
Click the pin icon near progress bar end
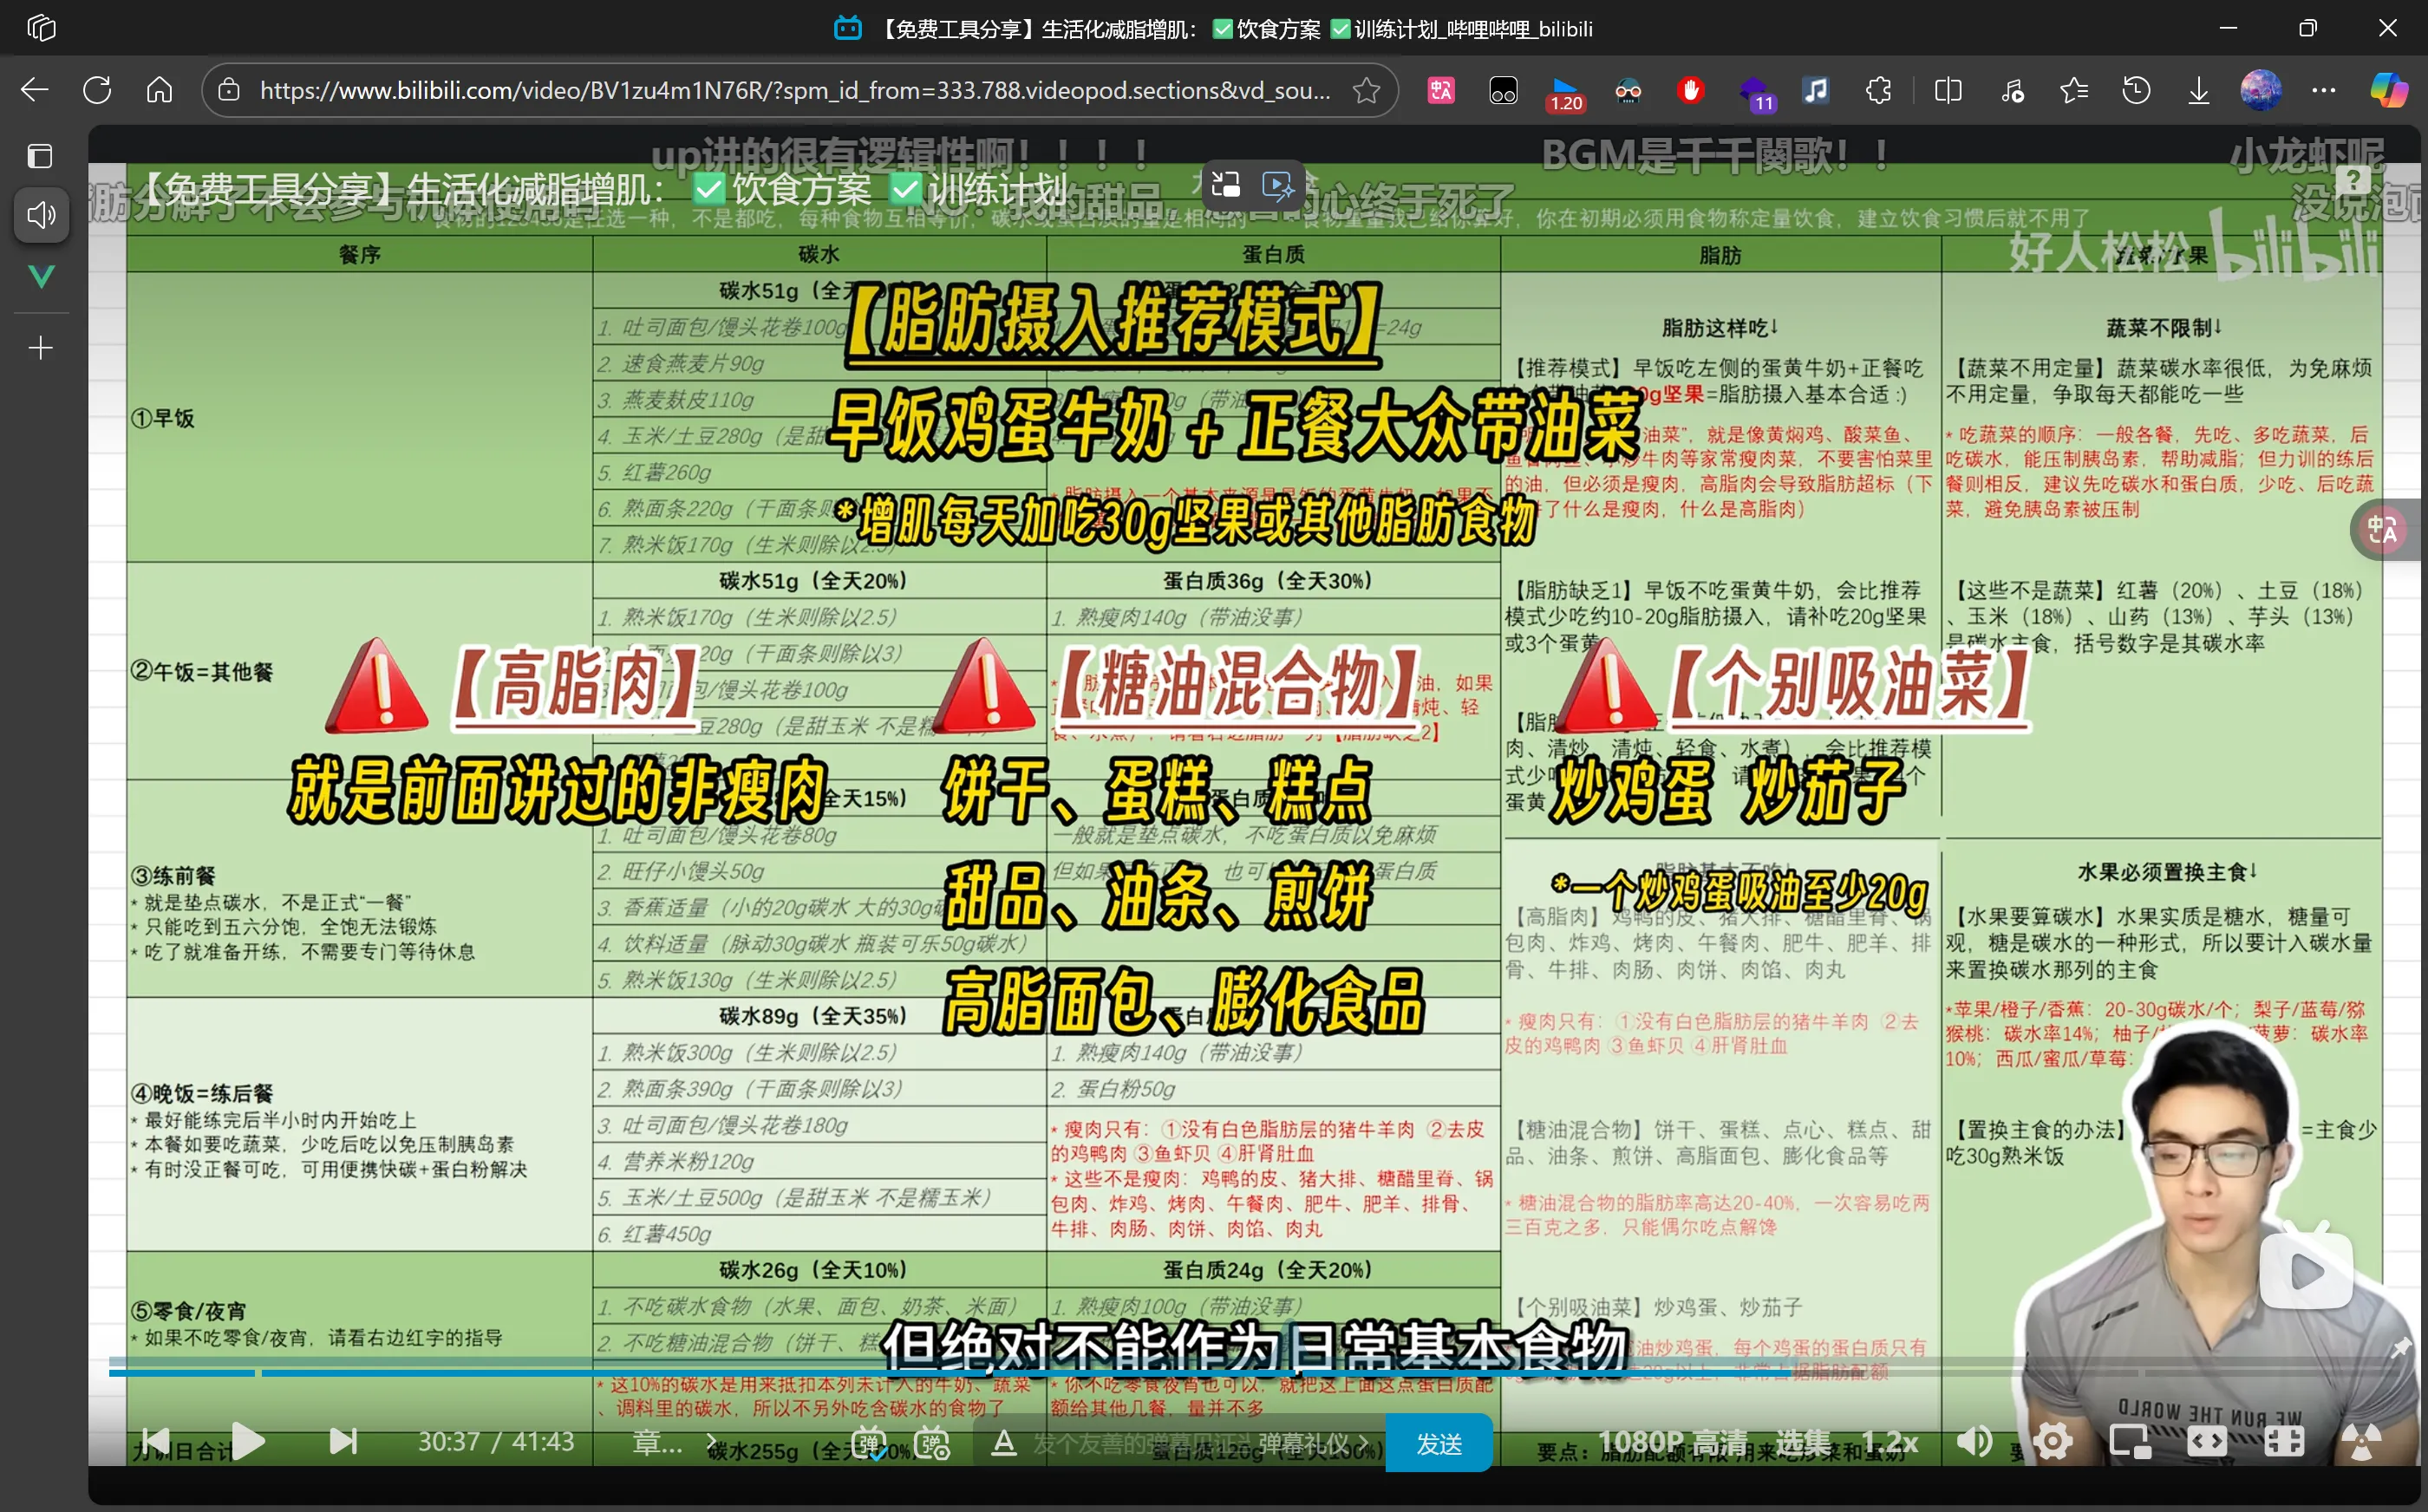(2400, 1348)
